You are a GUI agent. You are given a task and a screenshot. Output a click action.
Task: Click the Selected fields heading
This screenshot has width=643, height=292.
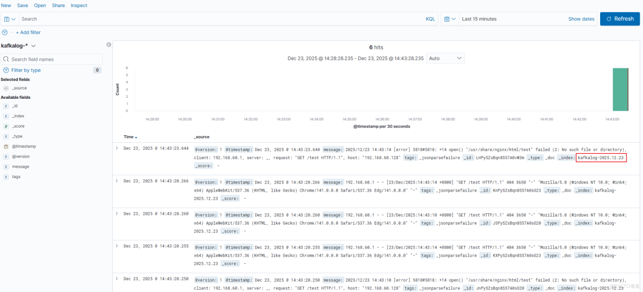[x=15, y=80]
